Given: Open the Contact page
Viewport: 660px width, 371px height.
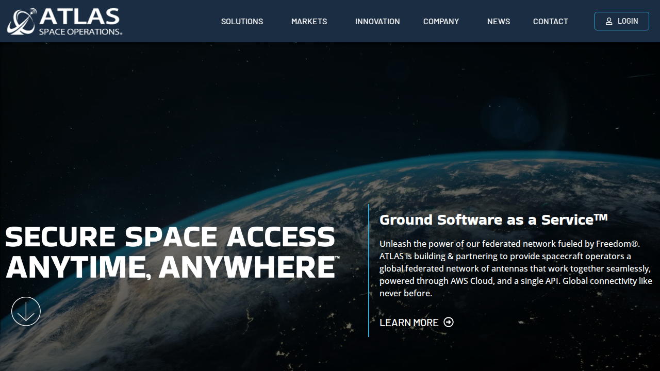Looking at the screenshot, I should click(x=551, y=21).
